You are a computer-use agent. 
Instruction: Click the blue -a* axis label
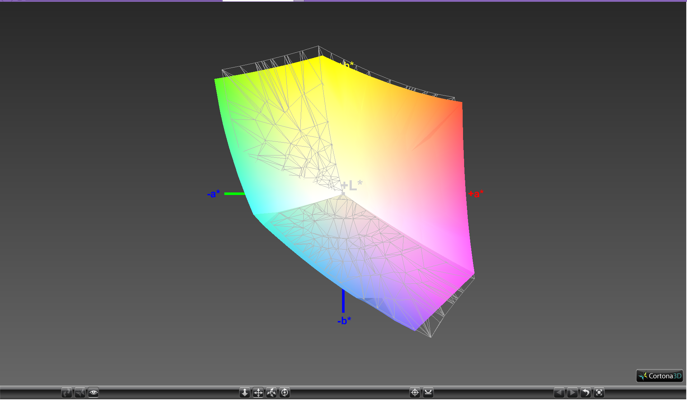[x=213, y=194]
